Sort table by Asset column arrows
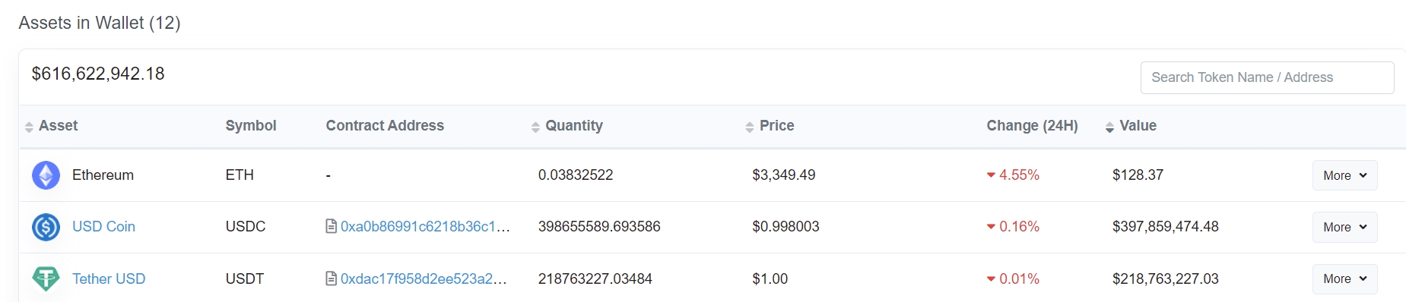The height and width of the screenshot is (302, 1406). tap(29, 127)
